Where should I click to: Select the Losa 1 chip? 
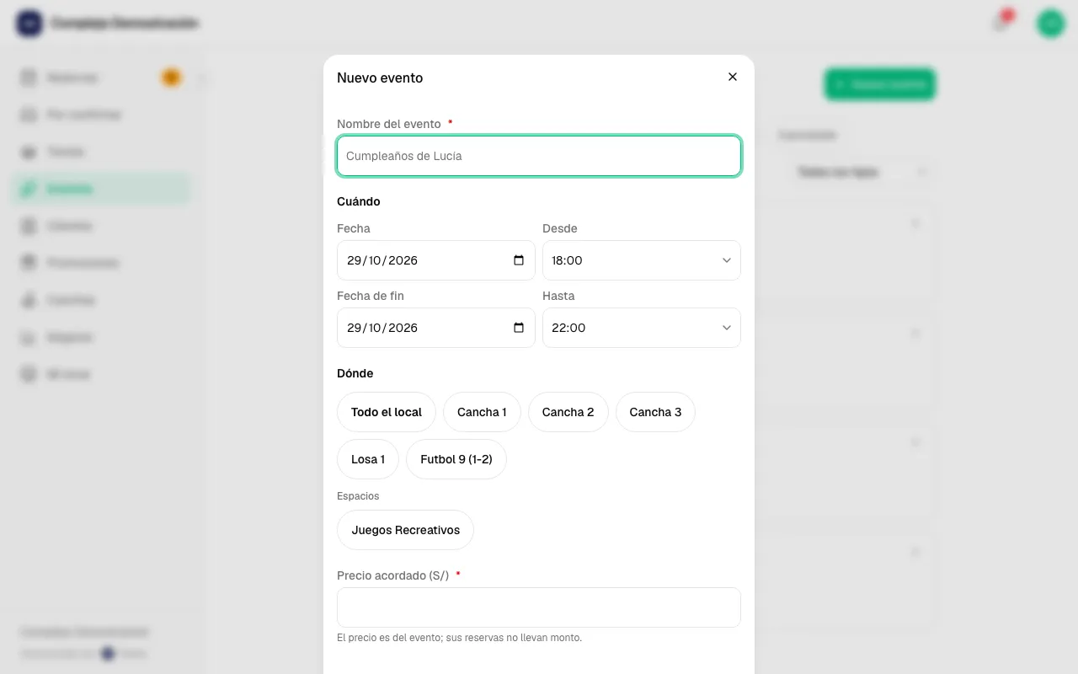[368, 459]
